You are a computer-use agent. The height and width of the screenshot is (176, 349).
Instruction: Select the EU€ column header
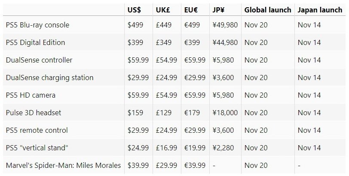[x=191, y=9]
